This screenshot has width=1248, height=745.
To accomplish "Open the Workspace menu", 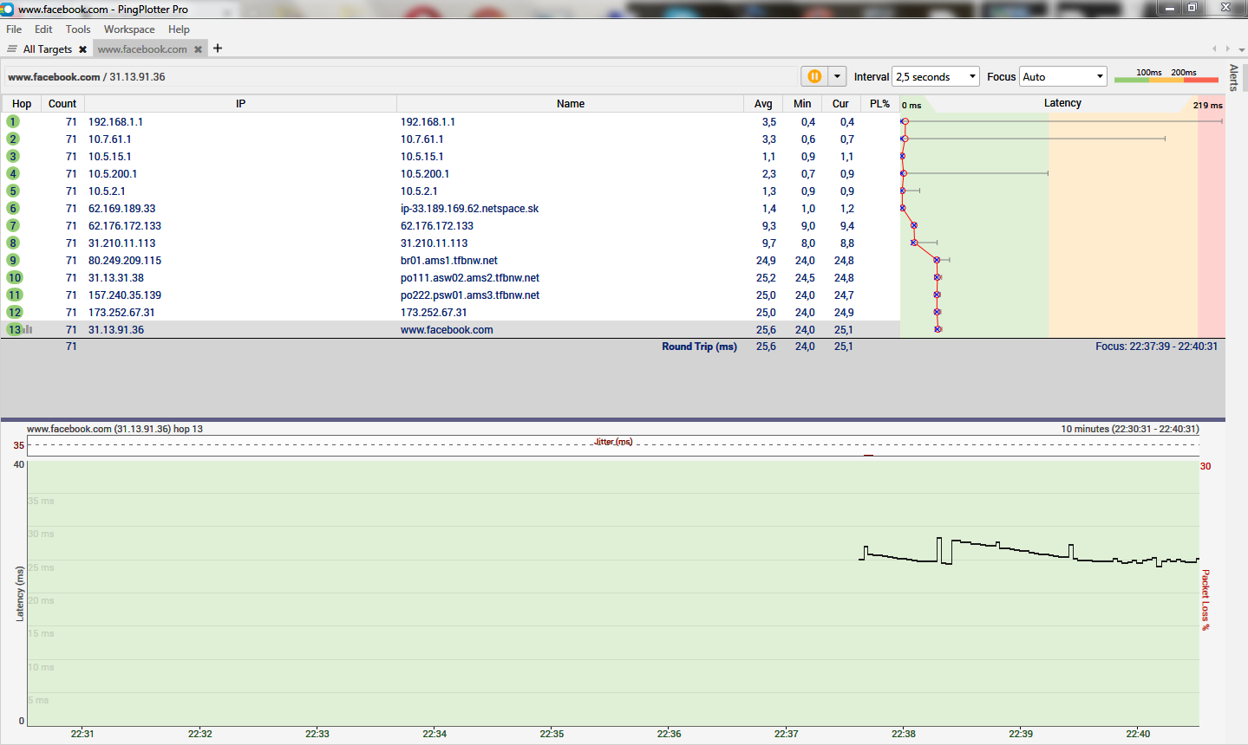I will click(129, 29).
